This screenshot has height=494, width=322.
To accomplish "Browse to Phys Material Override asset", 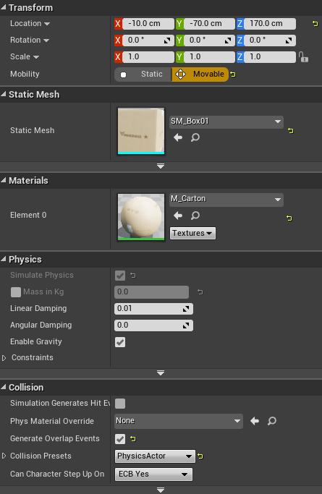I will 272,421.
